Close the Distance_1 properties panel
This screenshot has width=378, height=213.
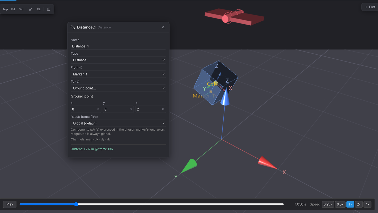(x=163, y=27)
